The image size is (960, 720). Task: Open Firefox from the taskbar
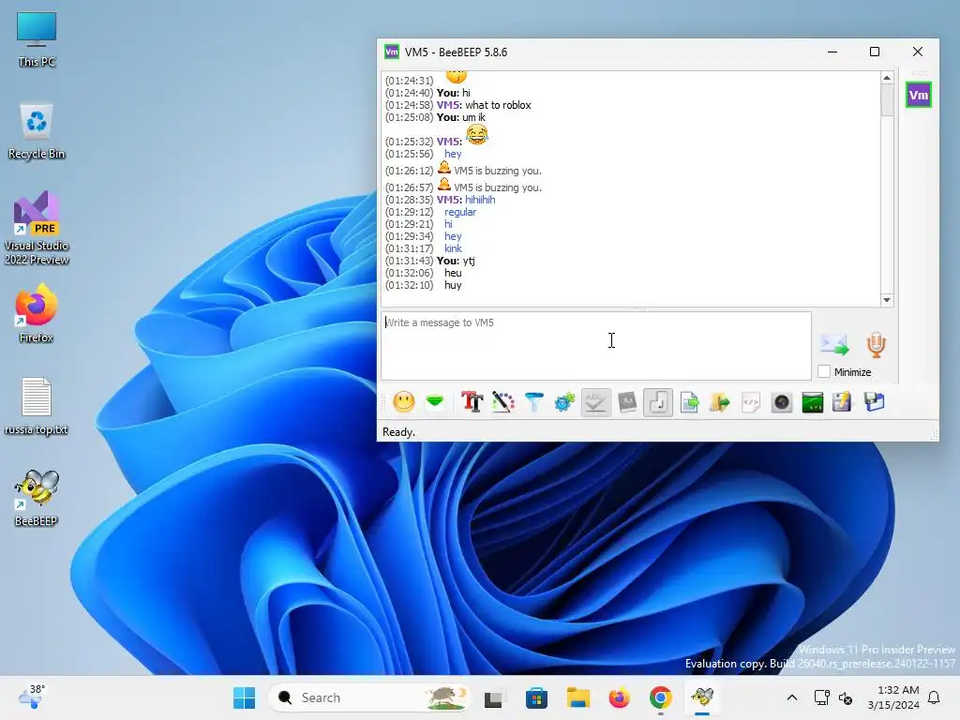(x=619, y=697)
